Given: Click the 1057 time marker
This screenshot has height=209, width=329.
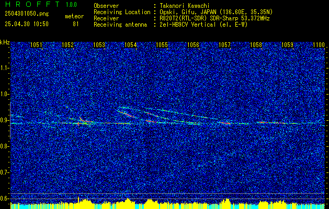Looking at the screenshot, I should click(x=224, y=45).
